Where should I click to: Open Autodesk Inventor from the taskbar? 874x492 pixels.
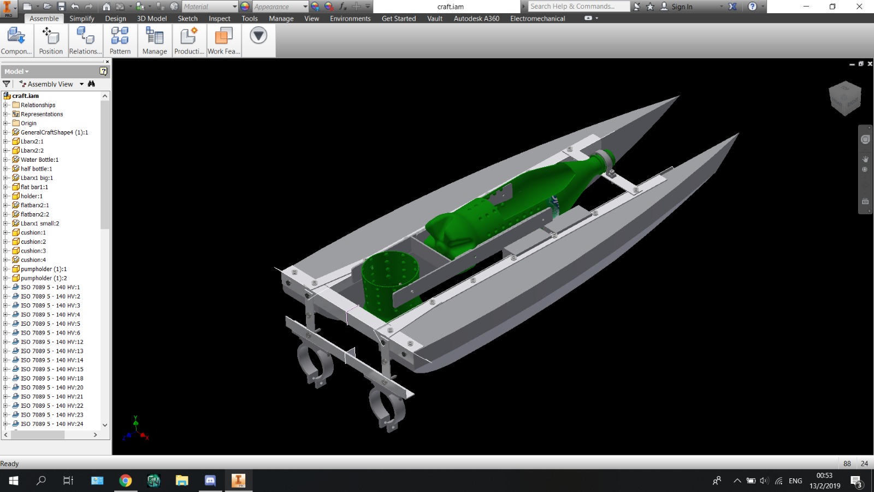click(238, 481)
